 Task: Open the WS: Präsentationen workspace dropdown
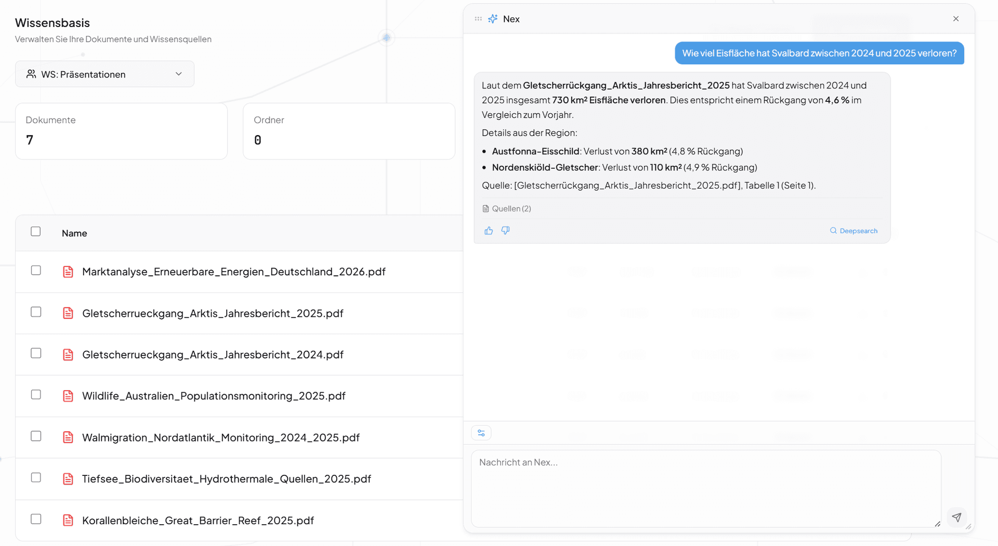[105, 74]
